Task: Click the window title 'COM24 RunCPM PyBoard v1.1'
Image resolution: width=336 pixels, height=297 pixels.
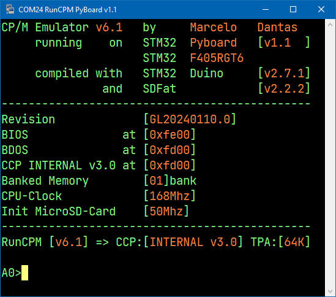Action: pyautogui.click(x=67, y=10)
